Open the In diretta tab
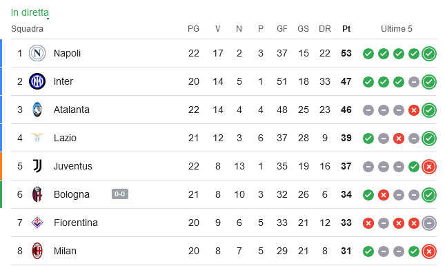 [x=30, y=12]
